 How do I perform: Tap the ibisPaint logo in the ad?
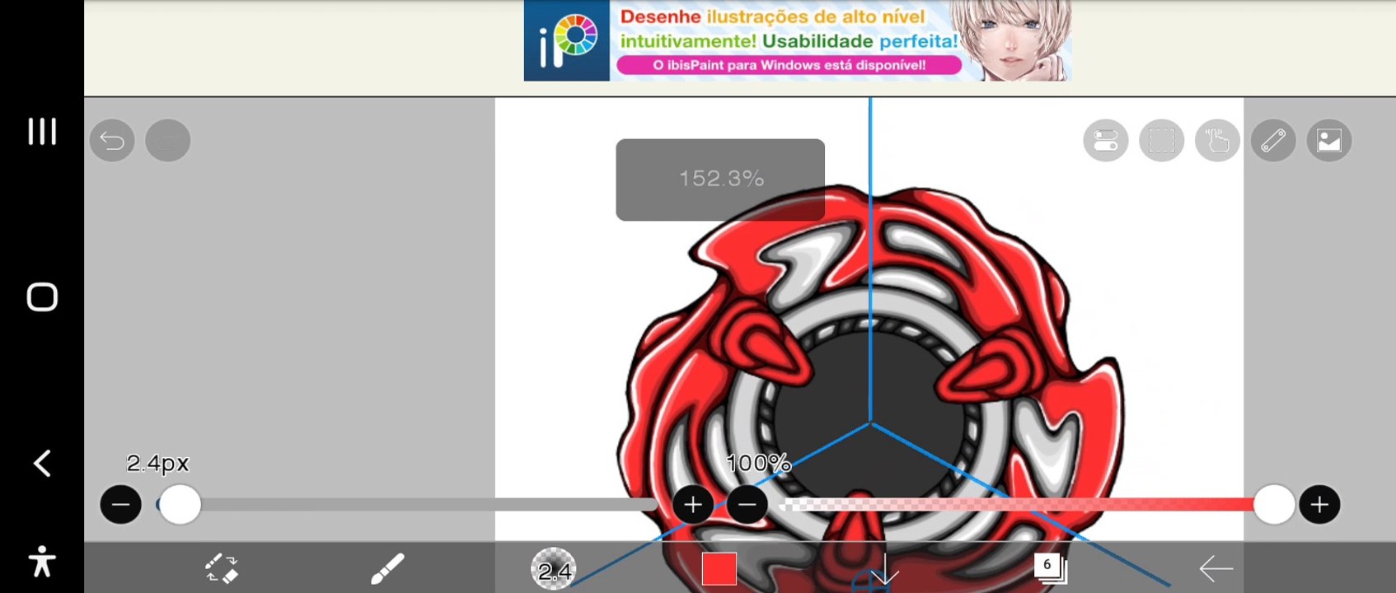click(567, 40)
